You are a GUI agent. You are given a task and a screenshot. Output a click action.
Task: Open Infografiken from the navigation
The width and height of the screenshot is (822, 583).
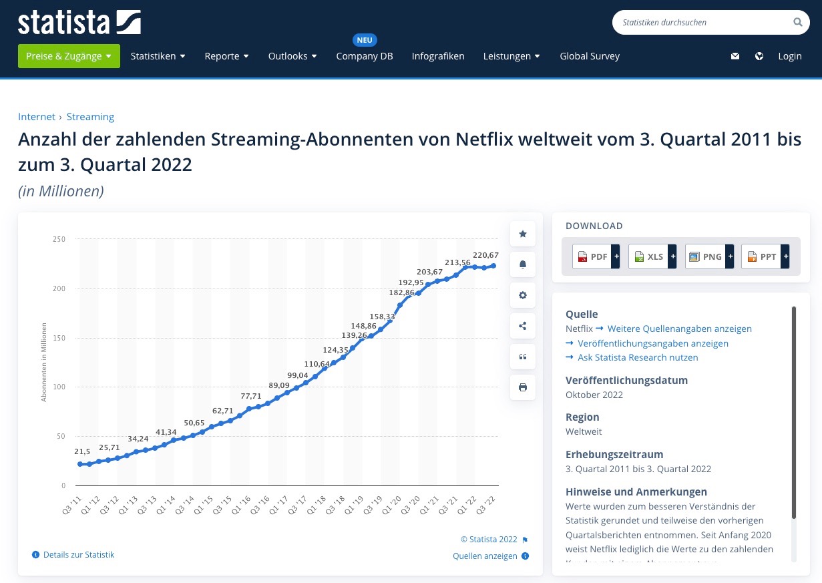(438, 56)
